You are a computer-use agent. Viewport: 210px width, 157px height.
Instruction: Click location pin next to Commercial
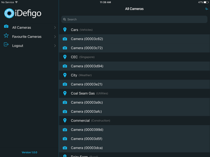coord(65,121)
